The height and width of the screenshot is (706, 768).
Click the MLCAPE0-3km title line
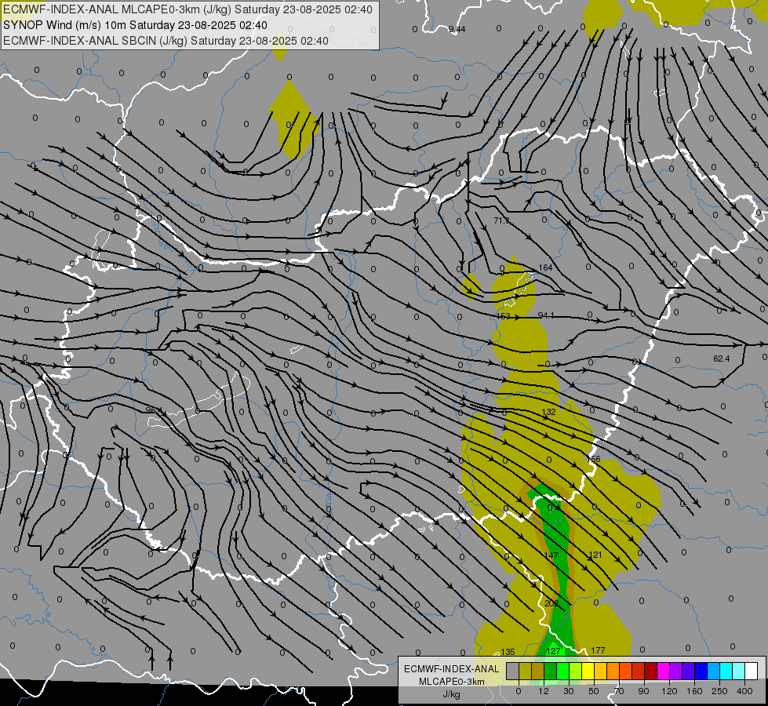coord(187,9)
